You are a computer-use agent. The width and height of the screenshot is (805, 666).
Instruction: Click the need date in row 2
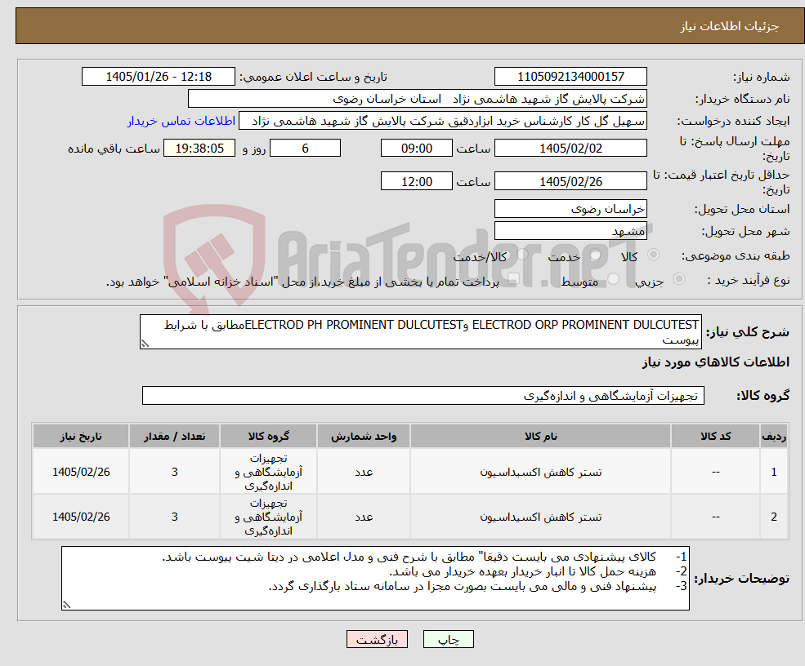[81, 517]
